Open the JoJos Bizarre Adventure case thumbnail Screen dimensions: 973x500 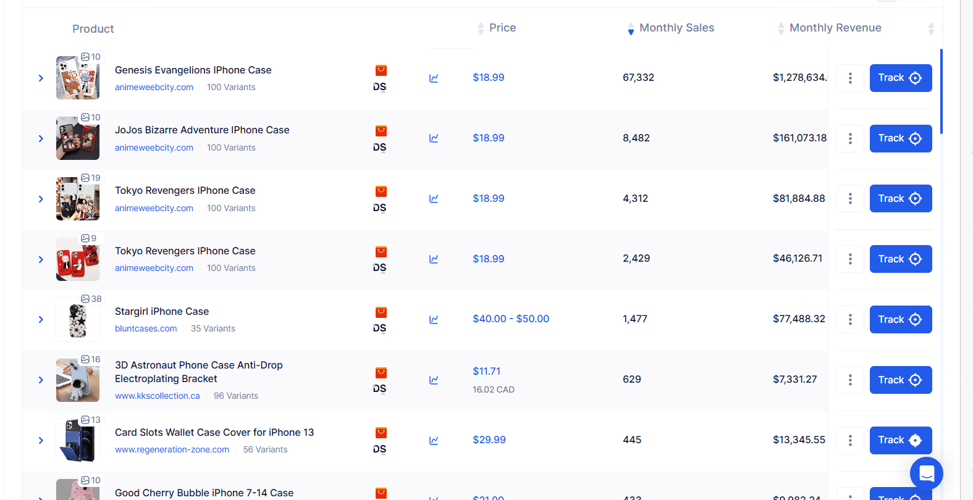[x=78, y=138]
